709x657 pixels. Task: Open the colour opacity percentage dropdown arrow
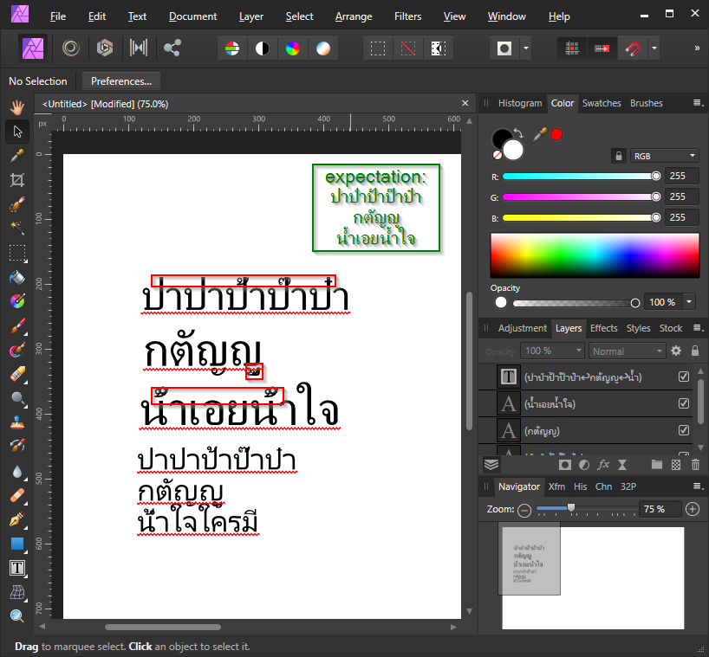click(x=689, y=302)
